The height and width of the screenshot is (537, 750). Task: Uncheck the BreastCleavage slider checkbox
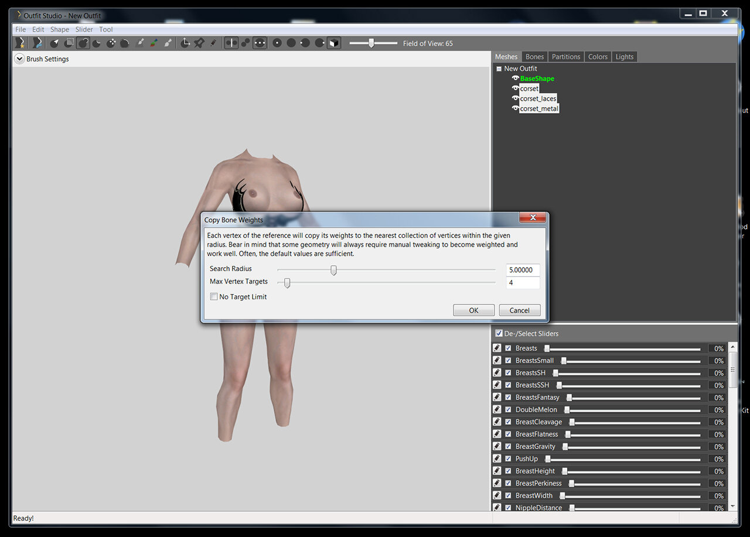508,422
